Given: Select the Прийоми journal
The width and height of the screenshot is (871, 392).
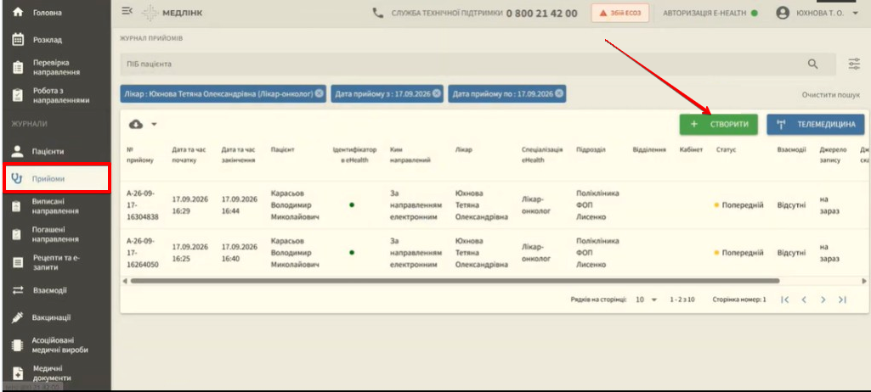Looking at the screenshot, I should click(57, 178).
